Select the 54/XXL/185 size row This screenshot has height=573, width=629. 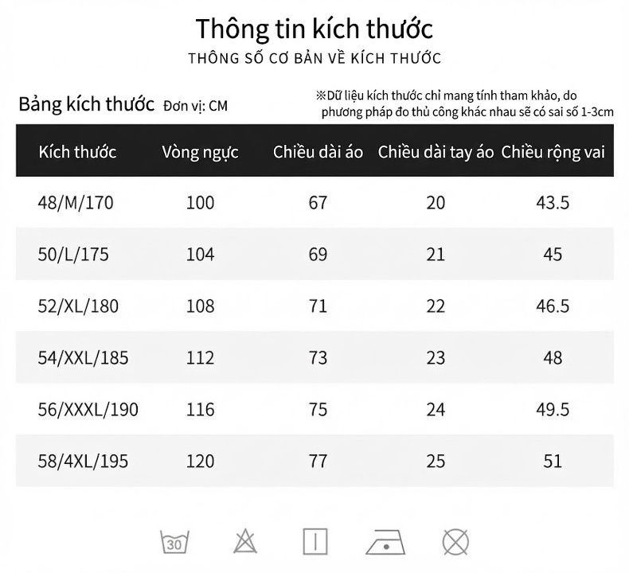315,357
